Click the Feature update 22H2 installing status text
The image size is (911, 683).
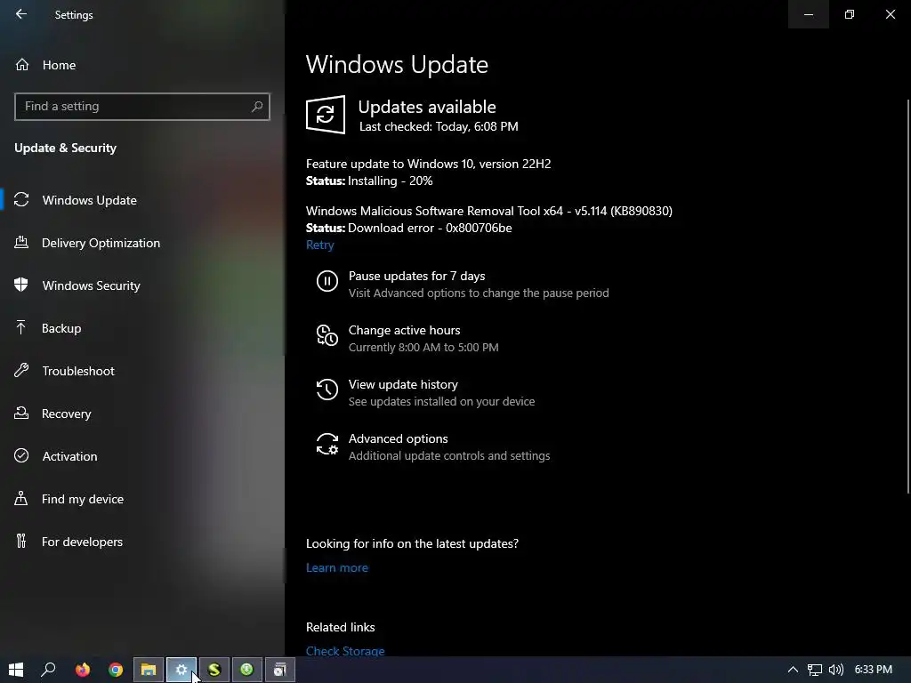pyautogui.click(x=369, y=181)
